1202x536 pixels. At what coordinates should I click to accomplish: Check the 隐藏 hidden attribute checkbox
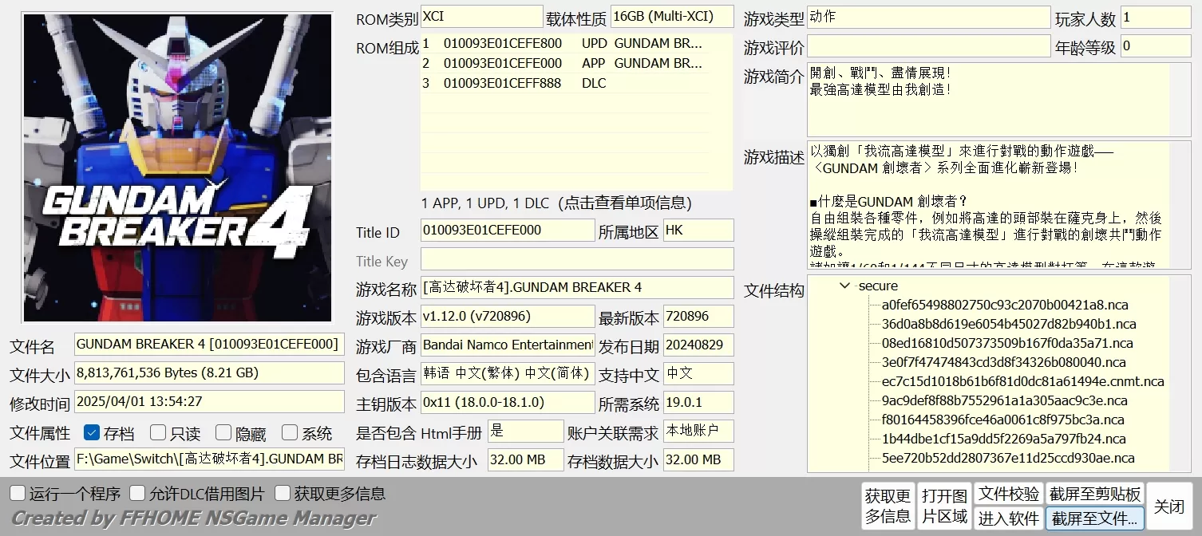223,433
